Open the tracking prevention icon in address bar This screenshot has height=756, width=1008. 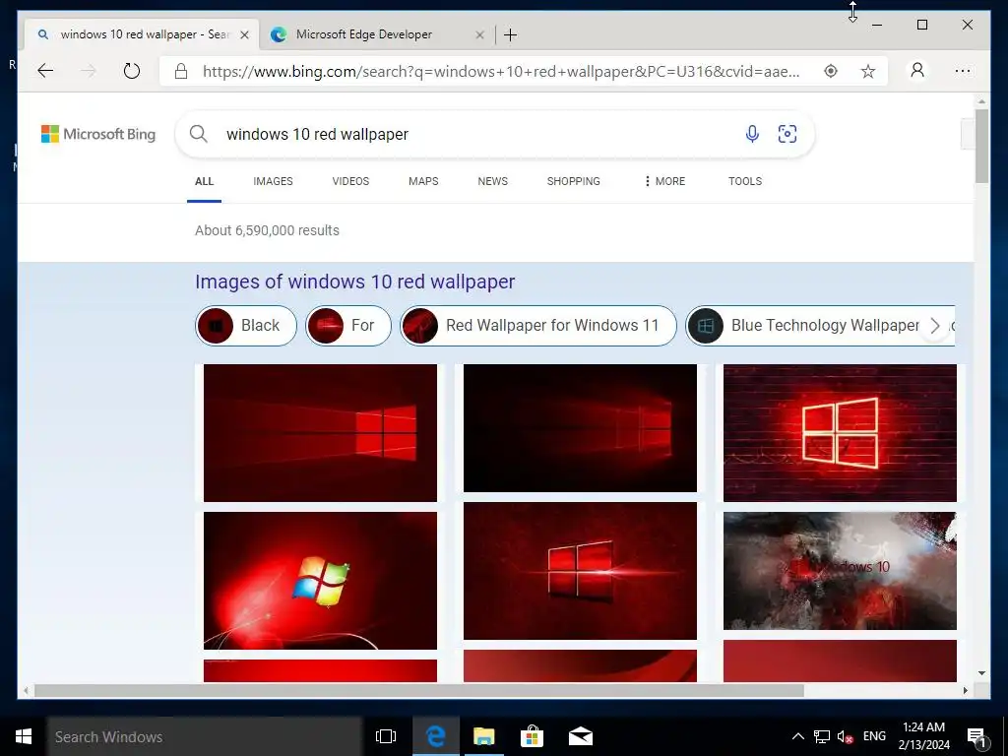(831, 71)
